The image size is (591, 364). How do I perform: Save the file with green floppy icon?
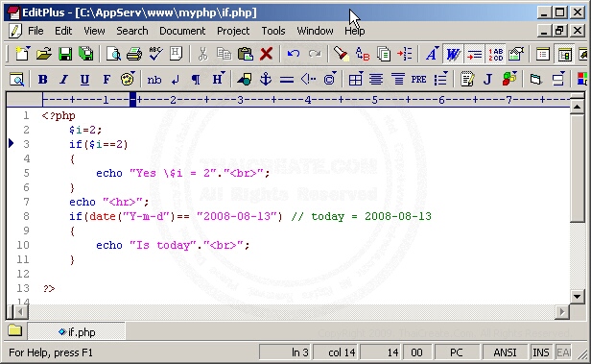click(x=65, y=54)
